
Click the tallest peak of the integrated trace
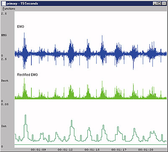[x=26, y=115]
